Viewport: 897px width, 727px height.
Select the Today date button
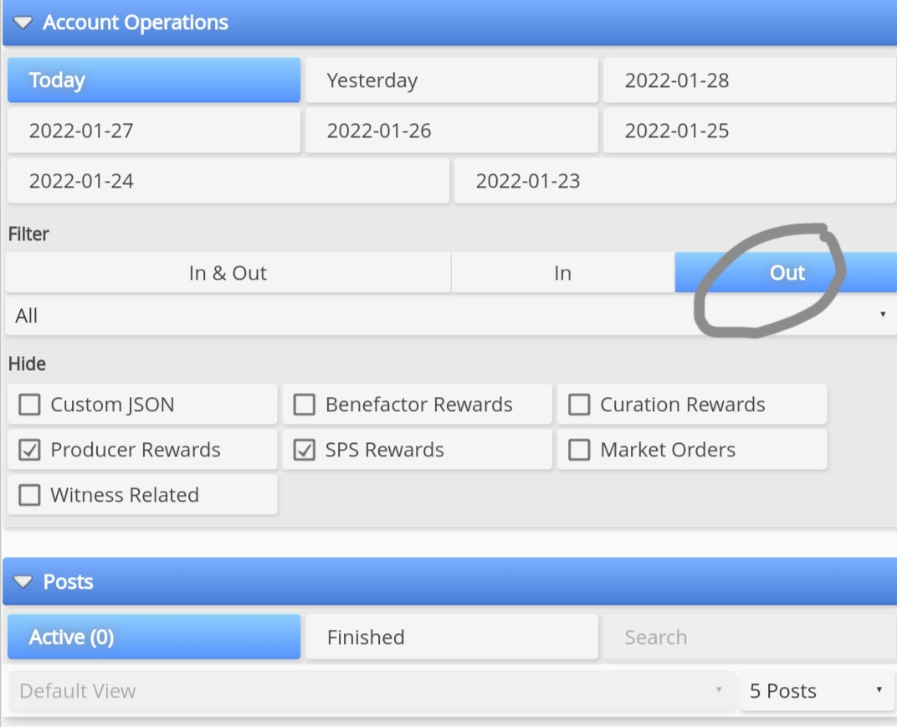[154, 80]
